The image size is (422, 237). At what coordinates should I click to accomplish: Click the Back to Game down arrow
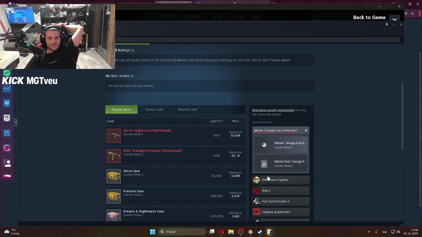coord(395,19)
